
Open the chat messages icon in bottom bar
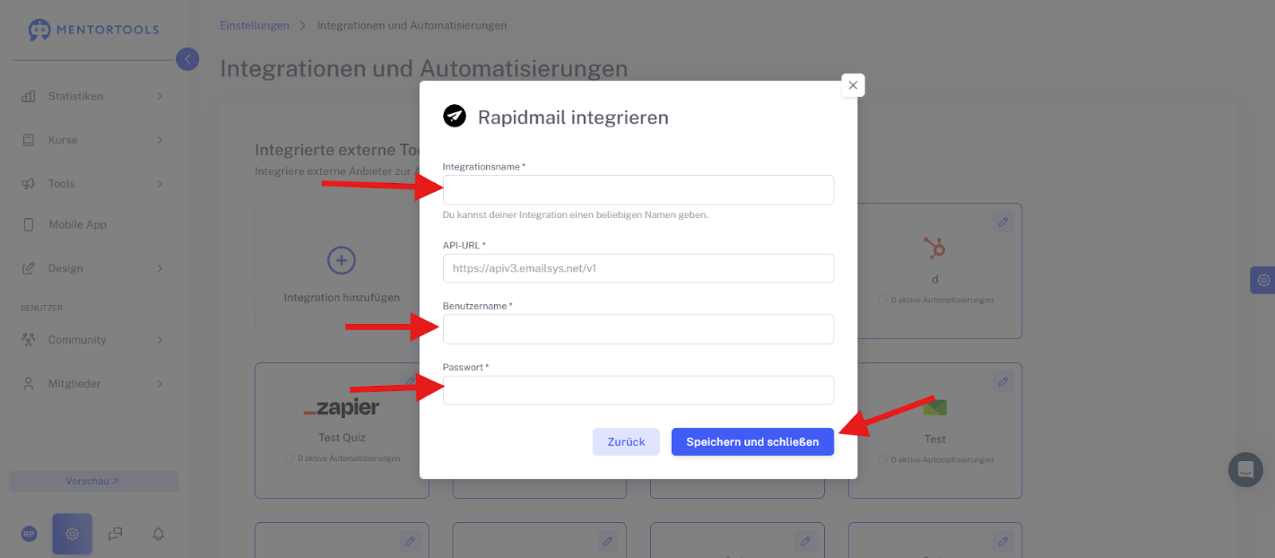[x=116, y=534]
